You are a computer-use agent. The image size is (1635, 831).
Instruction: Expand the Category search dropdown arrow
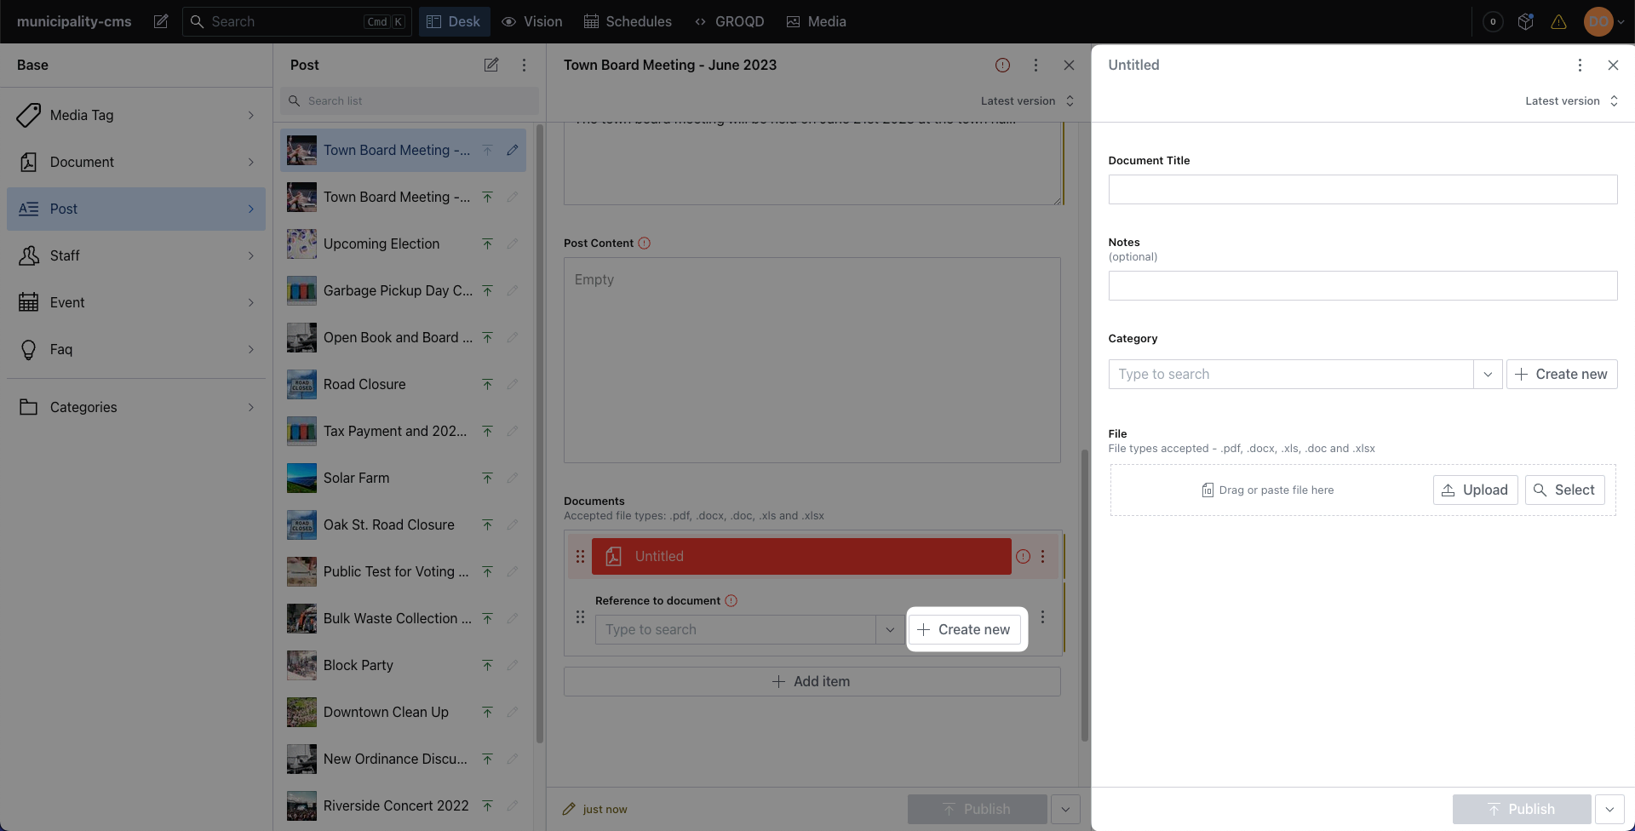click(x=1488, y=374)
